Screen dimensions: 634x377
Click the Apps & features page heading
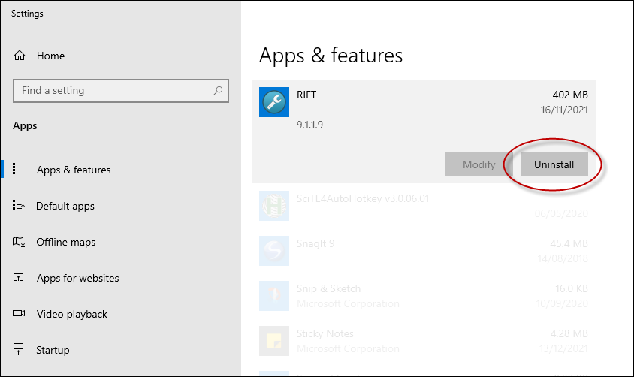coord(331,56)
